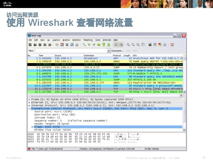The image size is (213, 160).
Task: Stop the running capture icon
Action: click(45, 45)
